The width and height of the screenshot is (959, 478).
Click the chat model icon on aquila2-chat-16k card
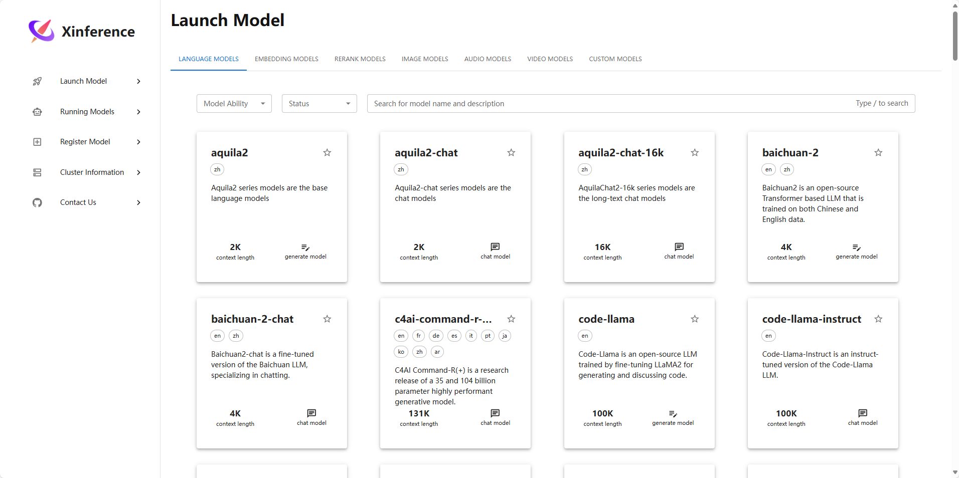(679, 247)
